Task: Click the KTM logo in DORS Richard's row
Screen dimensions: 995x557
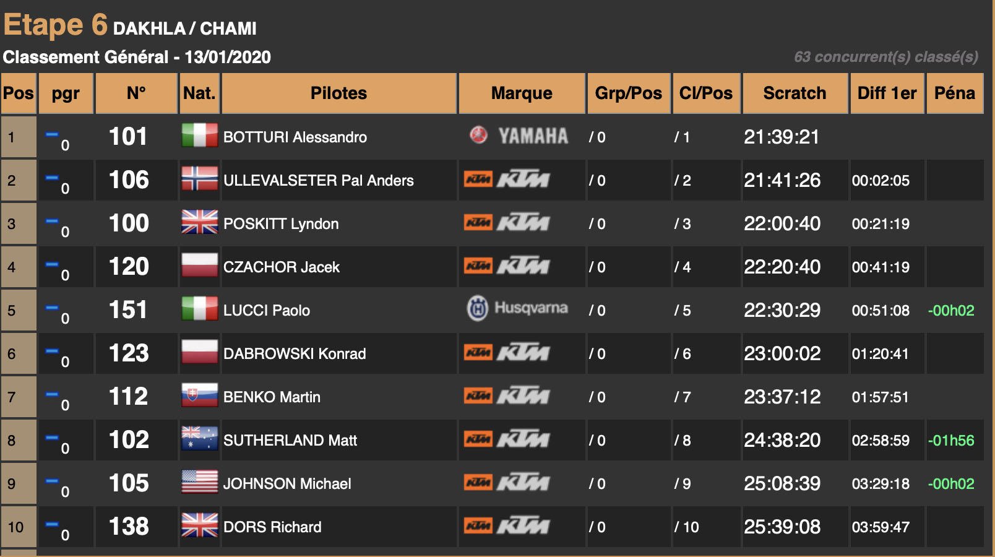Action: [507, 525]
